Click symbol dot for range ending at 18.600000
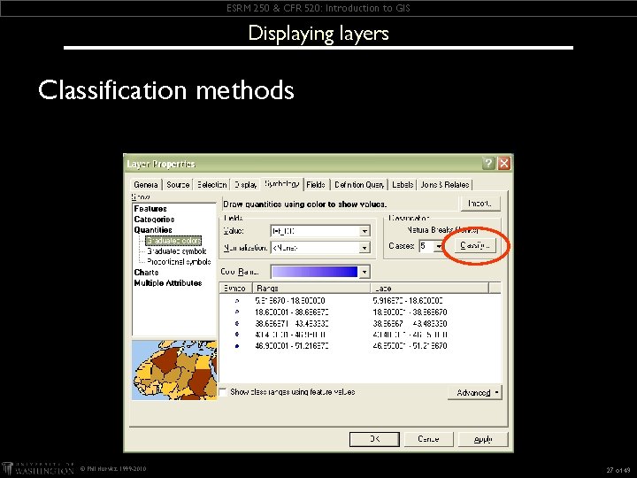637x478 pixels. tap(237, 301)
